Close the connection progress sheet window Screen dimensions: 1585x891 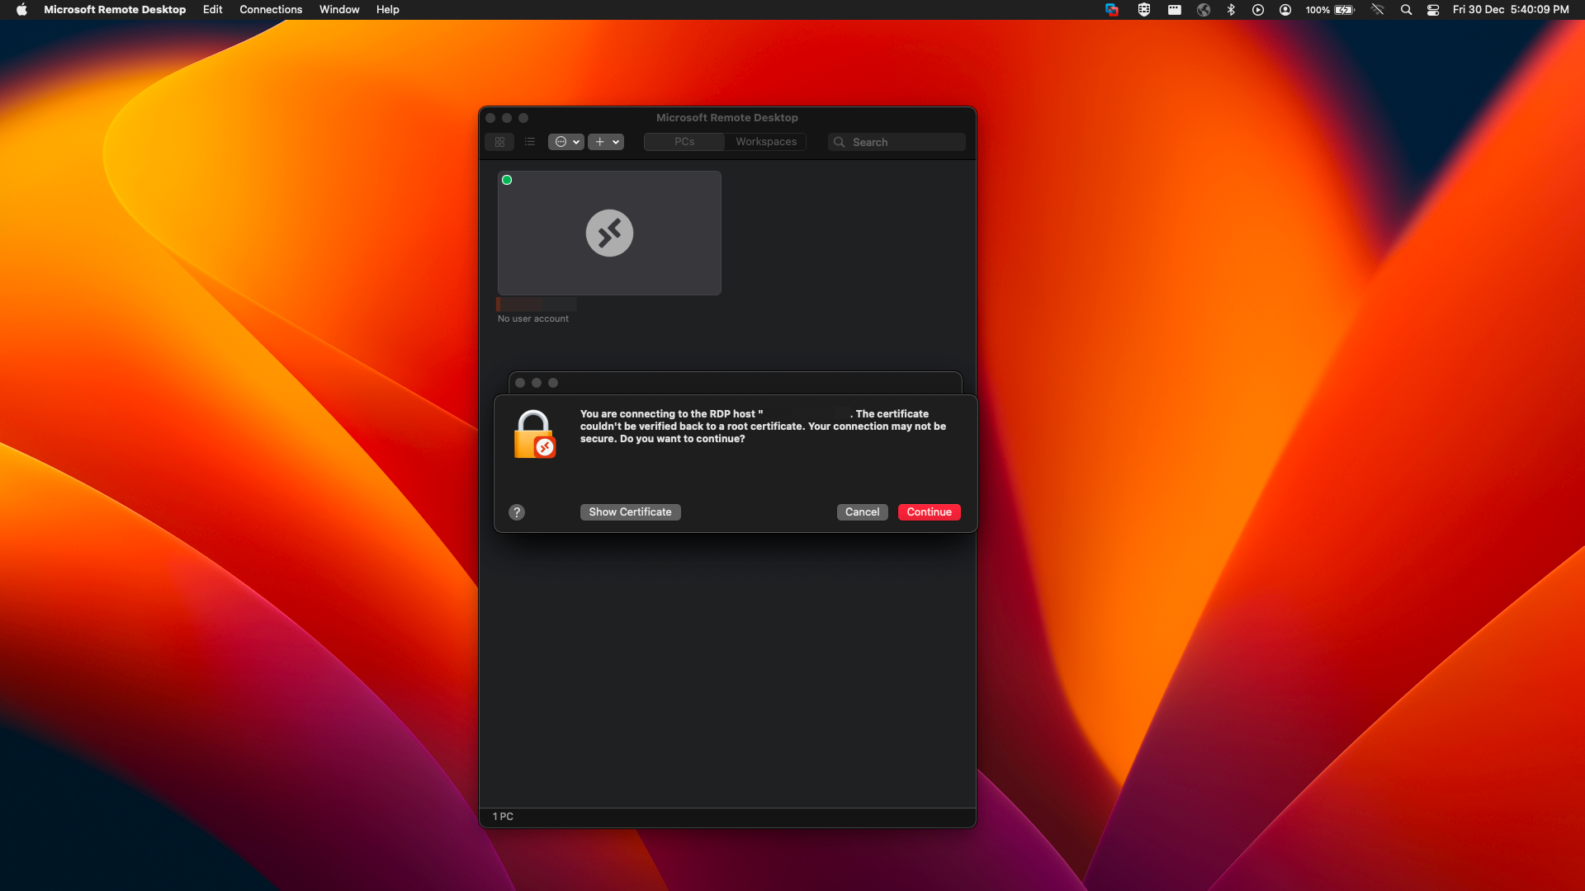tap(520, 383)
